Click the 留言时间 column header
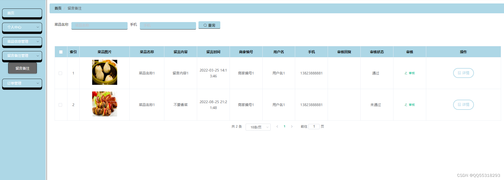The image size is (504, 180). click(x=213, y=52)
